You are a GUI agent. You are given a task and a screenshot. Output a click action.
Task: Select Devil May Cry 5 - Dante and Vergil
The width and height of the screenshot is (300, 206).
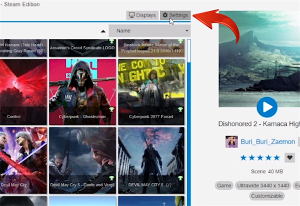[82, 161]
